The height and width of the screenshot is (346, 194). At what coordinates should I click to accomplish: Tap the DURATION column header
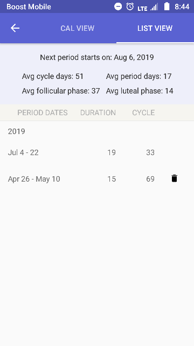[x=98, y=113]
